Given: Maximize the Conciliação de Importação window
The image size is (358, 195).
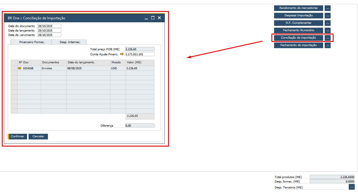Looking at the screenshot, I should (x=153, y=18).
